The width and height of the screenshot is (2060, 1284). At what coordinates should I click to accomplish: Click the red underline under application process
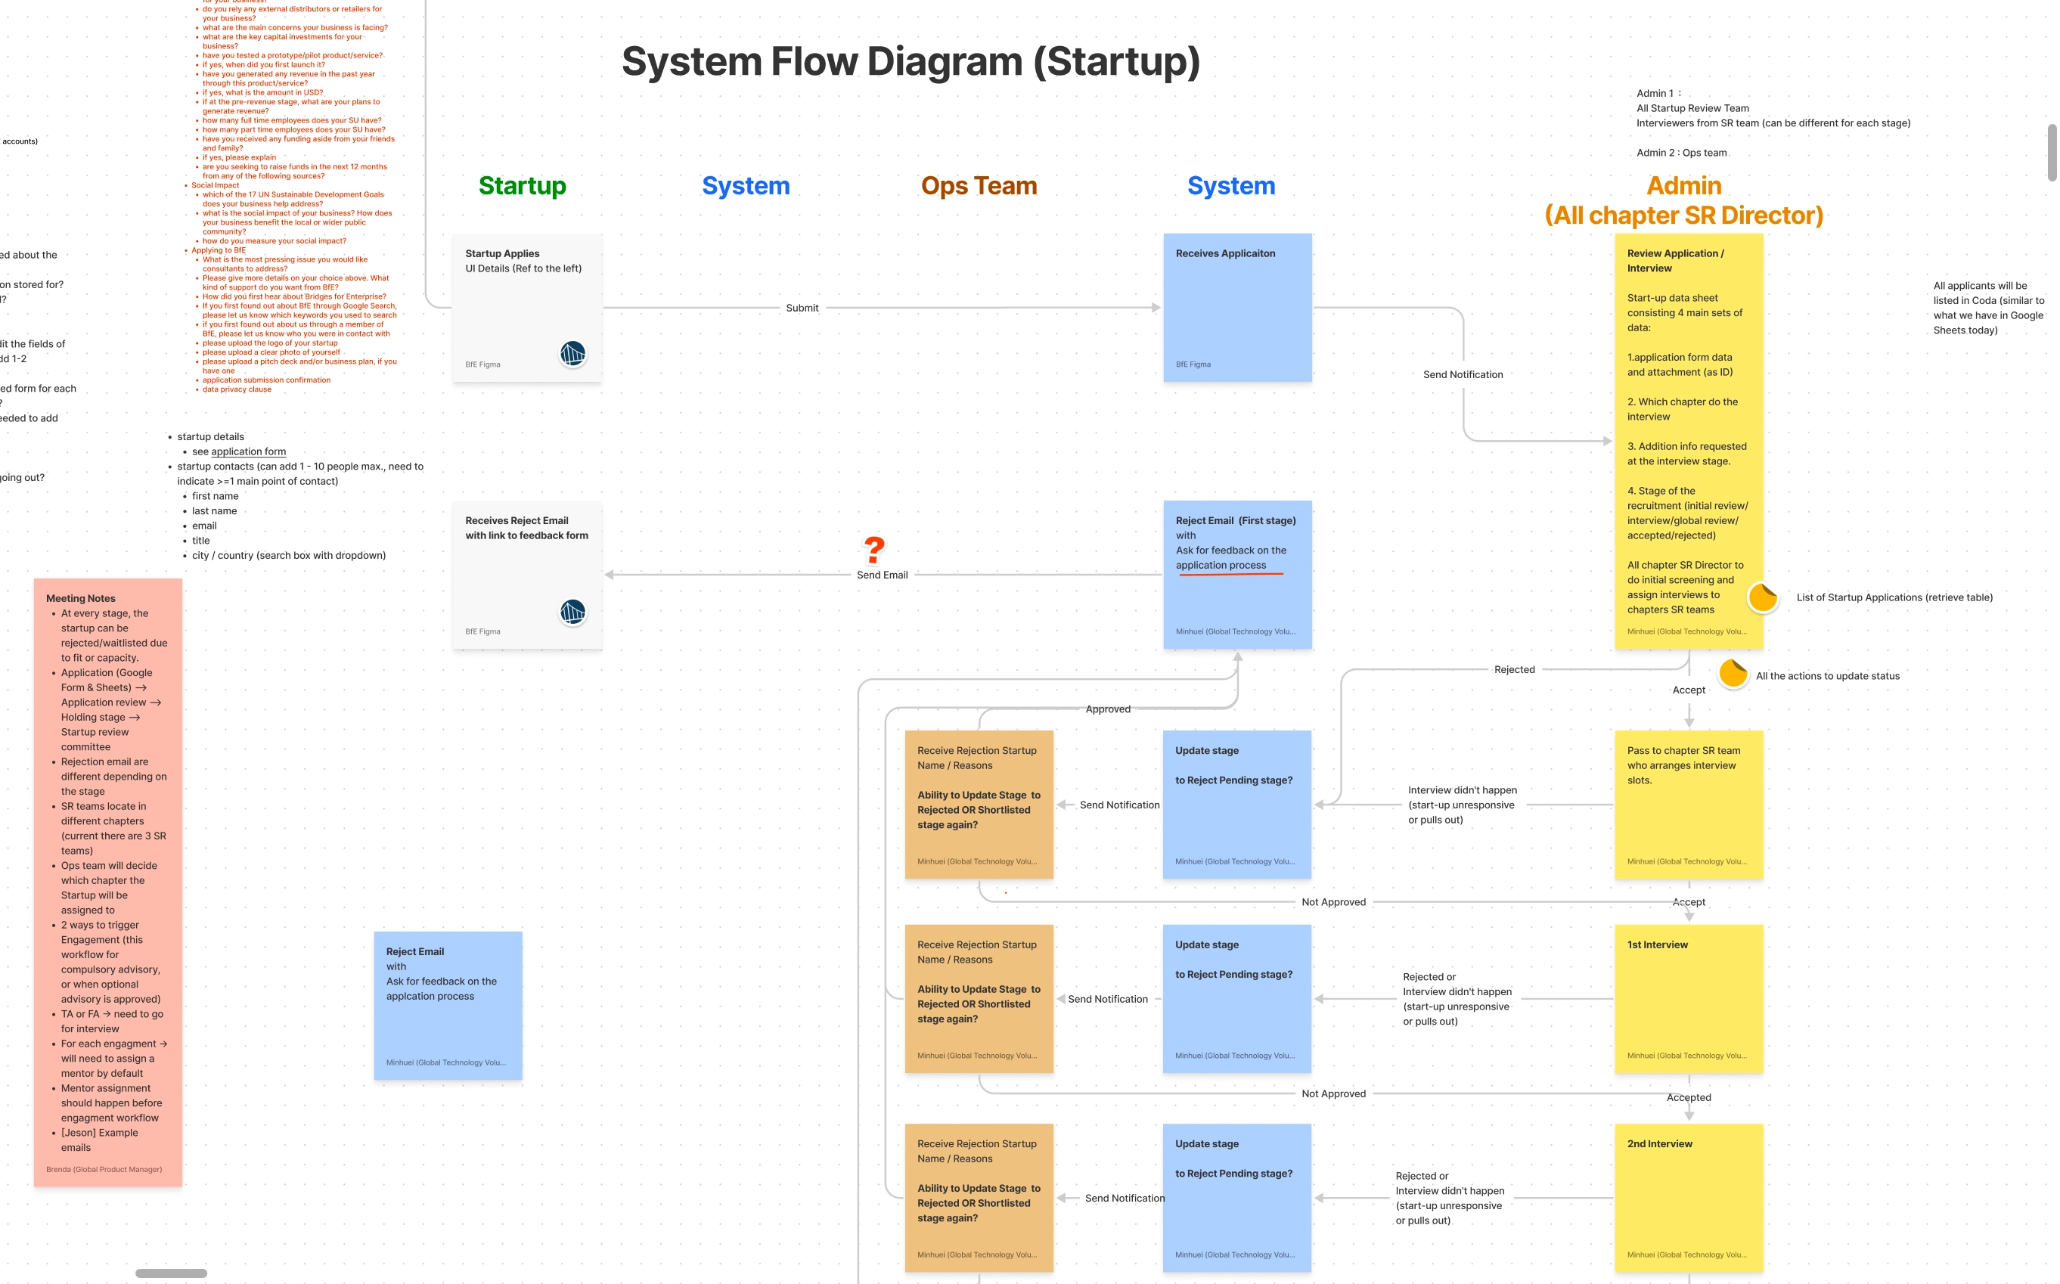coord(1230,575)
